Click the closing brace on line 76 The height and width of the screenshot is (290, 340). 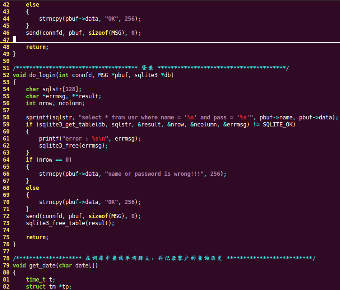(14, 244)
